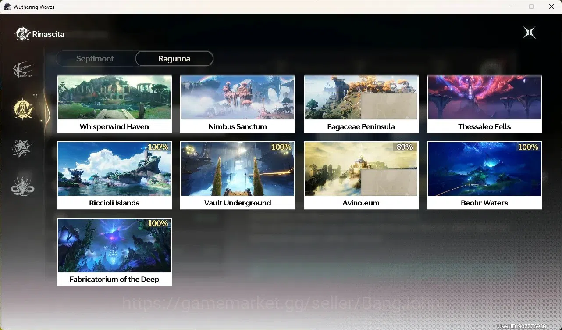Open the Thessaleo Fells area card
This screenshot has height=330, width=562.
[484, 104]
